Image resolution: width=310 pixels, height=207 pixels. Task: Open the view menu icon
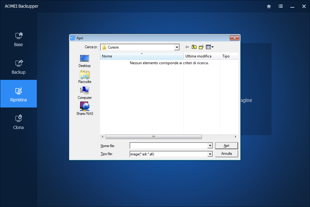click(210, 47)
